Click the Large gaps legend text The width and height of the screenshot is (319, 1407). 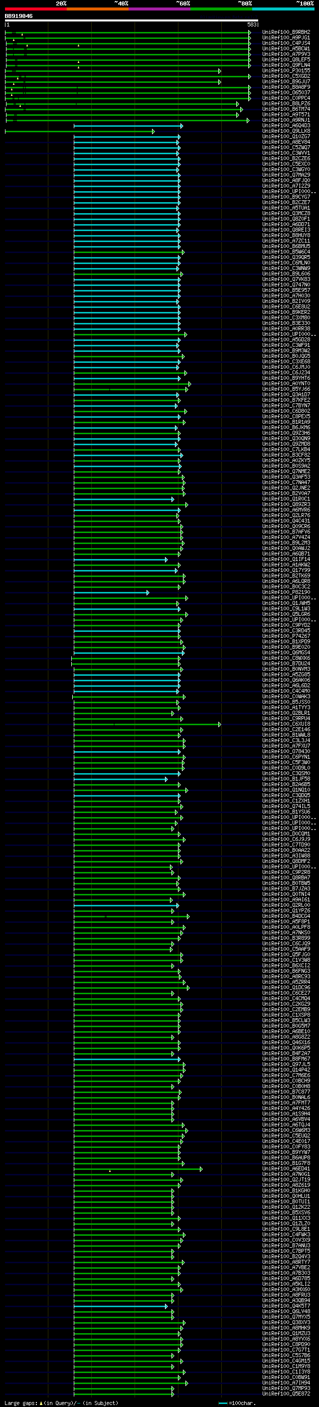(x=61, y=1403)
